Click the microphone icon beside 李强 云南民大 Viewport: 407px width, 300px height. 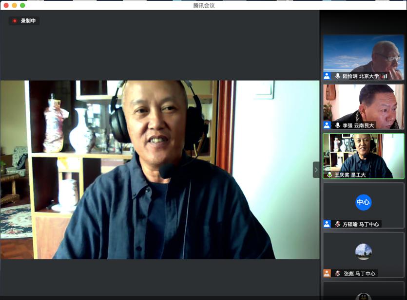pos(337,125)
